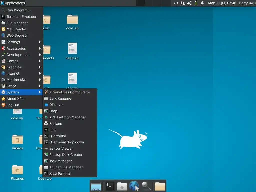
Task: Click the Sensor Viewer icon
Action: [x=46, y=148]
